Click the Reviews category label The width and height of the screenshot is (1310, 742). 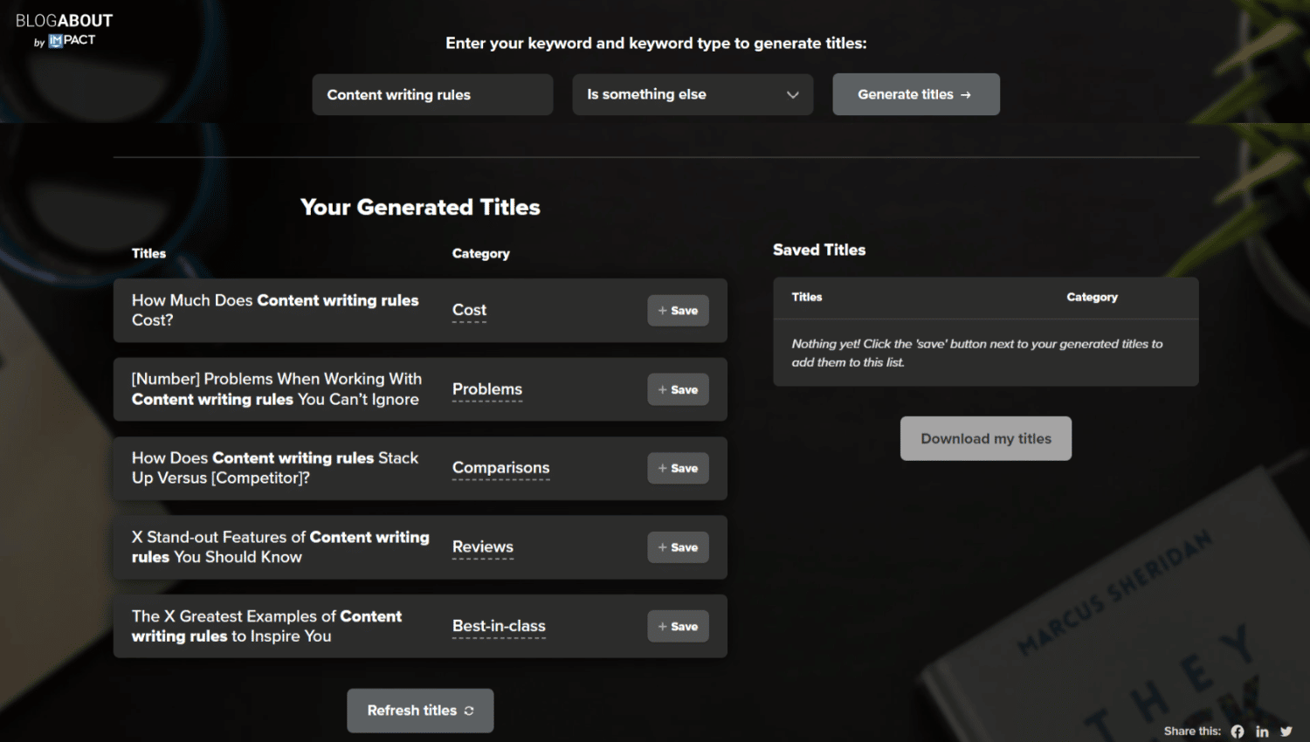pyautogui.click(x=483, y=547)
